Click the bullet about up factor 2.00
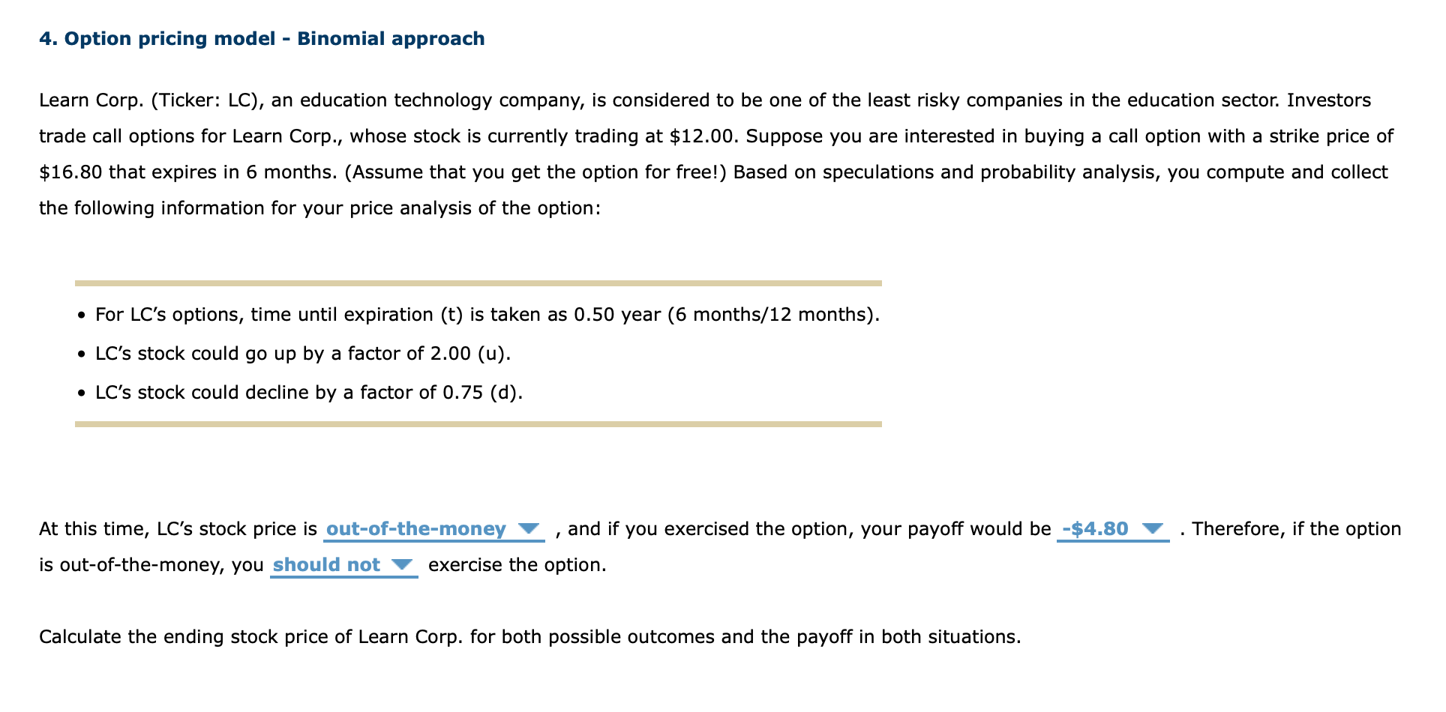The image size is (1446, 712). pyautogui.click(x=304, y=353)
